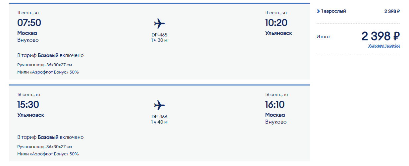Viewport: 409px width, 166px height.
Task: Click Мили Аэрофлот Бонус 50% in return flight
Action: click(48, 154)
